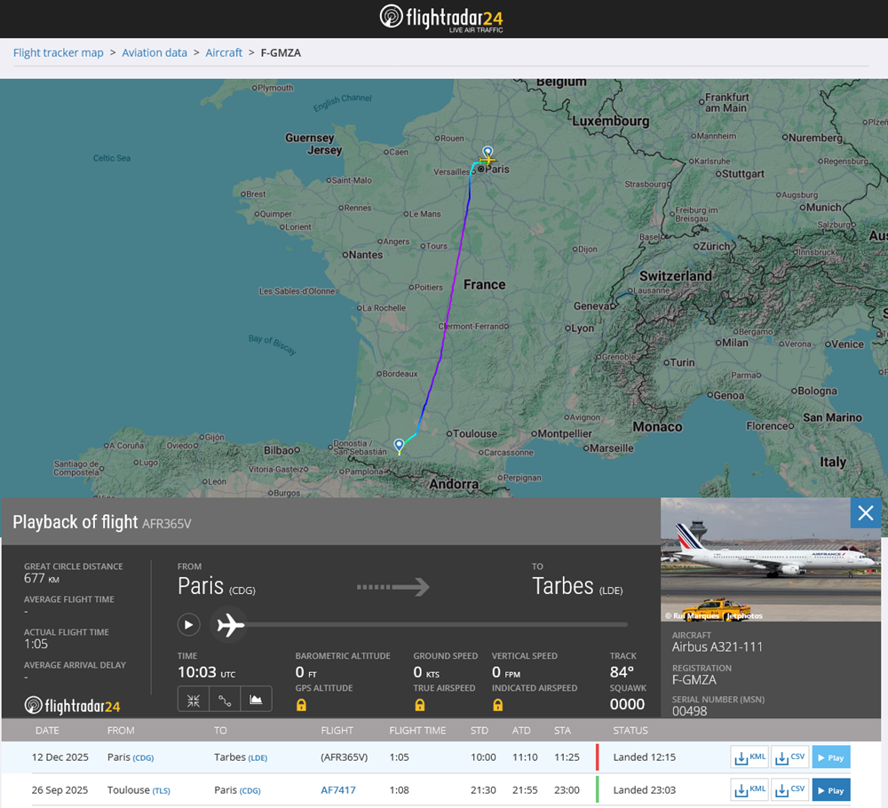This screenshot has width=888, height=808.
Task: Download KML for the 26 Sep flight
Action: coord(749,789)
